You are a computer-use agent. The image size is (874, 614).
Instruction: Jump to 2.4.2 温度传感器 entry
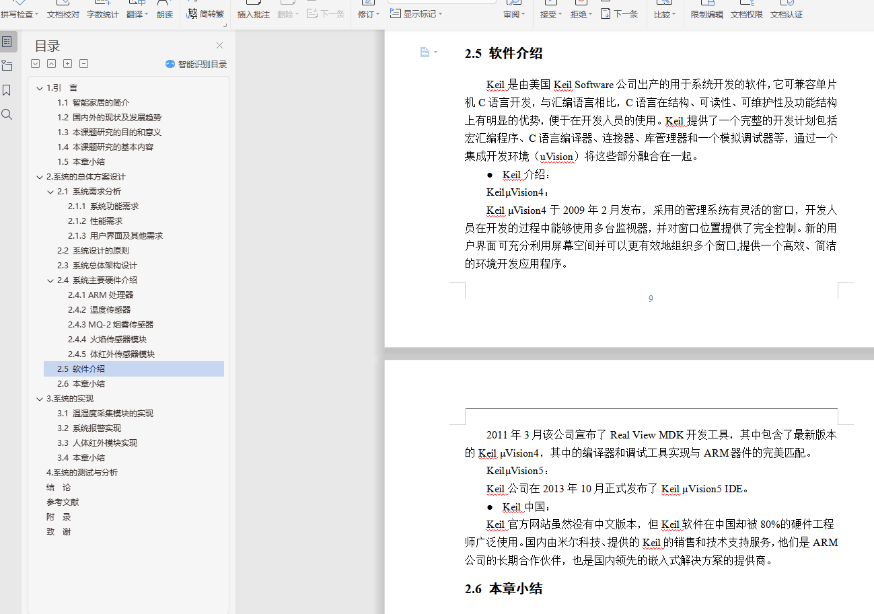(x=99, y=310)
